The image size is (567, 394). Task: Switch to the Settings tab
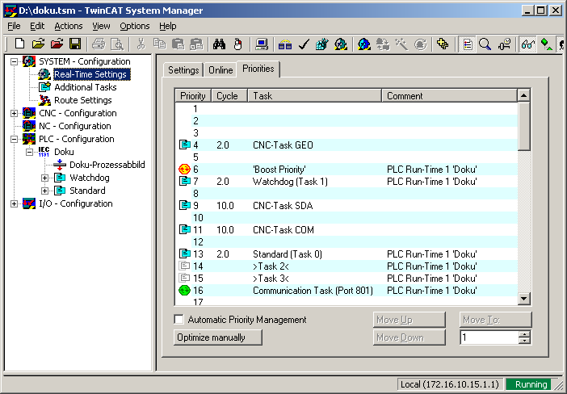point(183,69)
